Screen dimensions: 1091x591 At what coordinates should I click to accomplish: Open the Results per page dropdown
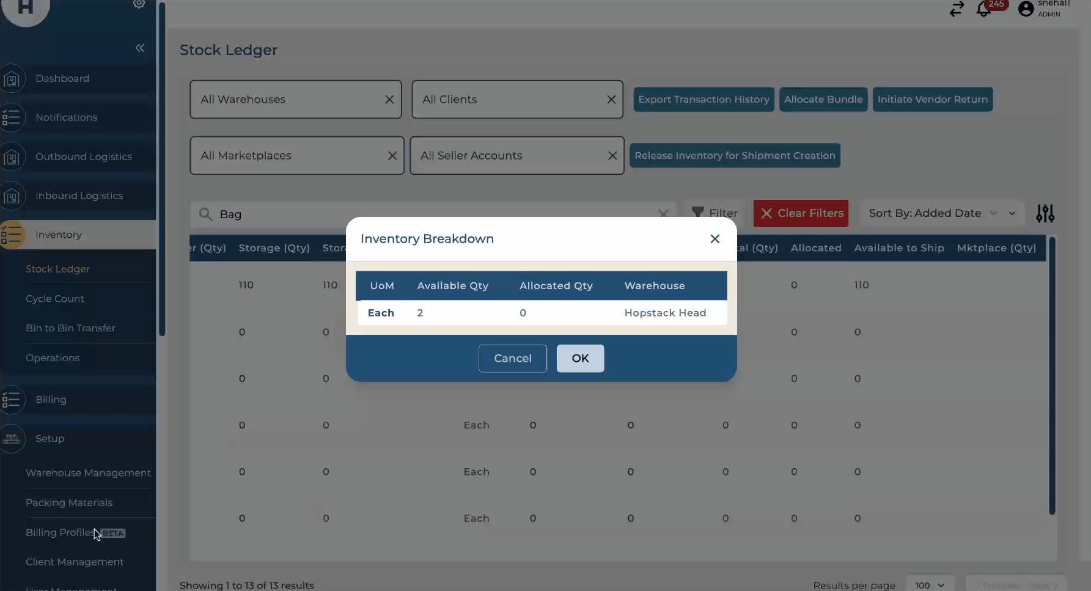929,585
